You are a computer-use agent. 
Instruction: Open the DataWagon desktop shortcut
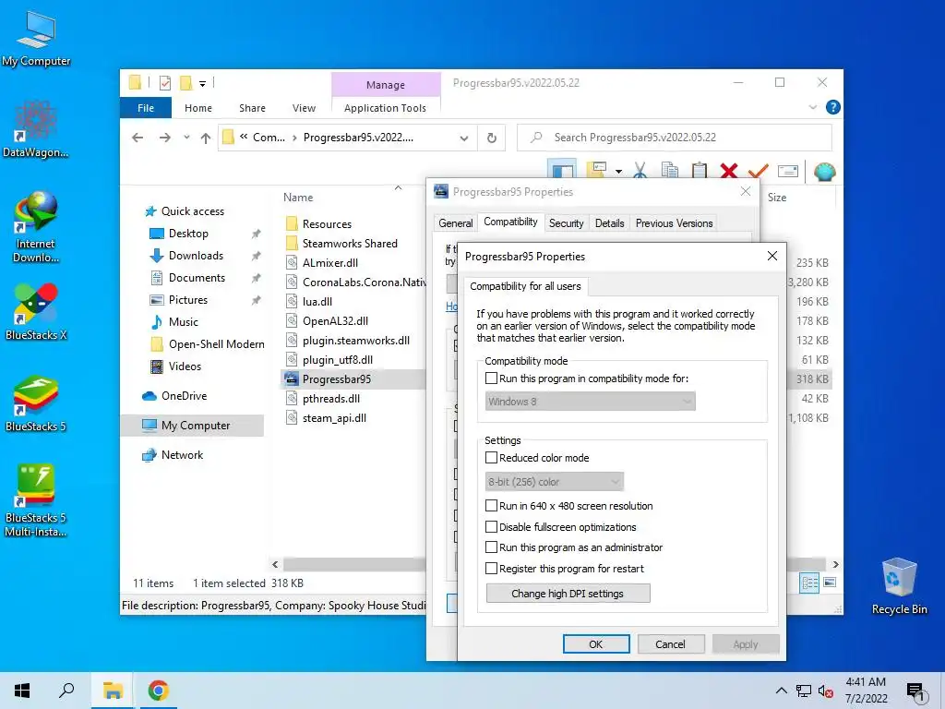(36, 129)
